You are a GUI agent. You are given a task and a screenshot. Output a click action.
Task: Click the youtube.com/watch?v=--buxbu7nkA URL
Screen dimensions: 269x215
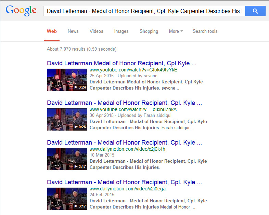(133, 109)
